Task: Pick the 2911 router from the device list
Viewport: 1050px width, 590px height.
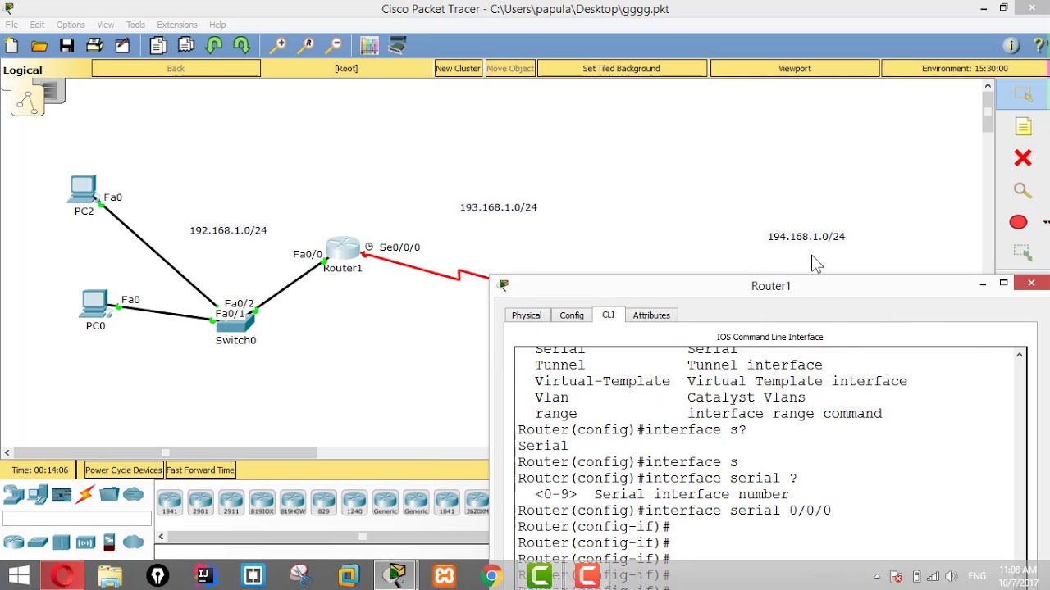Action: [231, 502]
